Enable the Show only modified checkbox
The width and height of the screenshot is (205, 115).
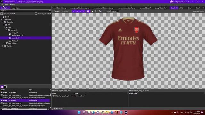[x=2, y=14]
